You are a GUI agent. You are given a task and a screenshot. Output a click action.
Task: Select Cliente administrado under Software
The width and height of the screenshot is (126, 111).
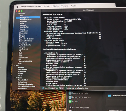25,84
